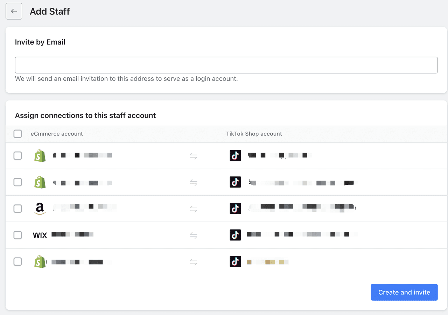Screen dimensions: 448x315
Task: Toggle the select-all checkbox in the table header
Action: coord(17,134)
